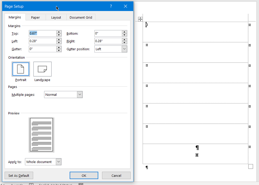
Task: Click the last table cell with the paragraph mark
Action: click(195, 154)
